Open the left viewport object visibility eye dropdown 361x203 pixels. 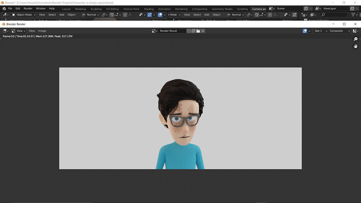tap(142, 15)
